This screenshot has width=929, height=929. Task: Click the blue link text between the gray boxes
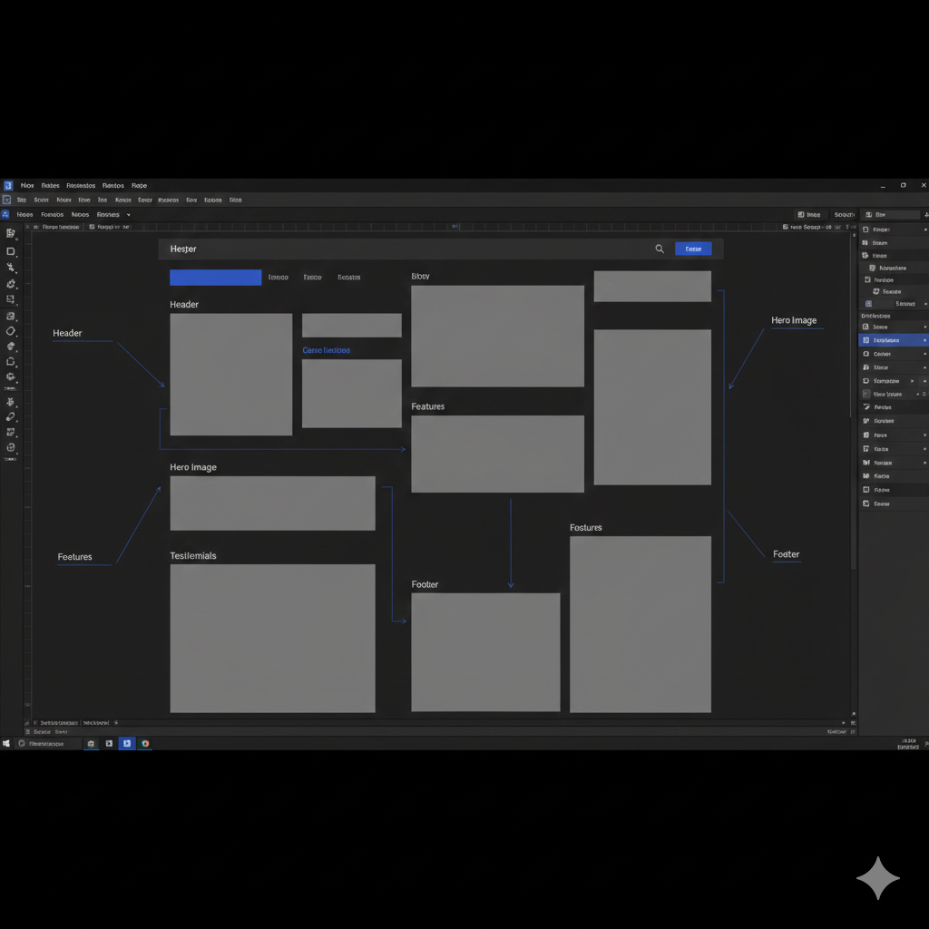pos(326,350)
